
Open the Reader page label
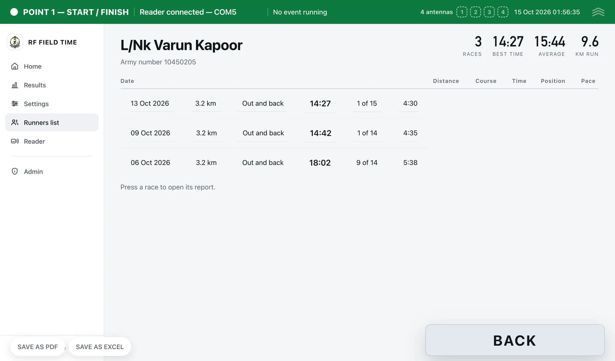coord(34,141)
